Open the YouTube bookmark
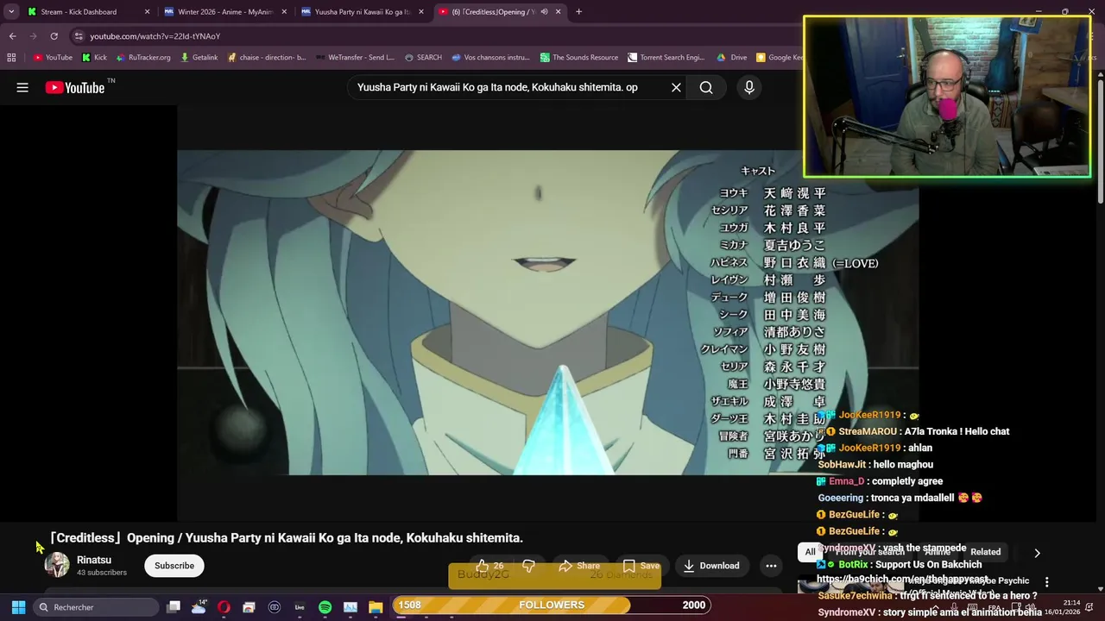The height and width of the screenshot is (621, 1105). (x=53, y=58)
